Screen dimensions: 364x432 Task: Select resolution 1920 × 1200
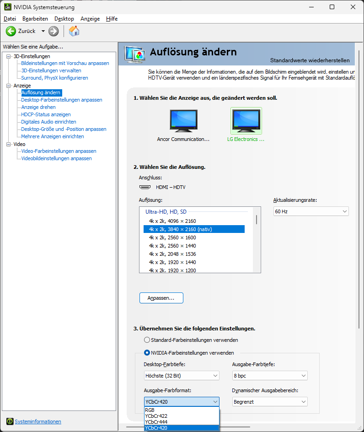coord(194,270)
